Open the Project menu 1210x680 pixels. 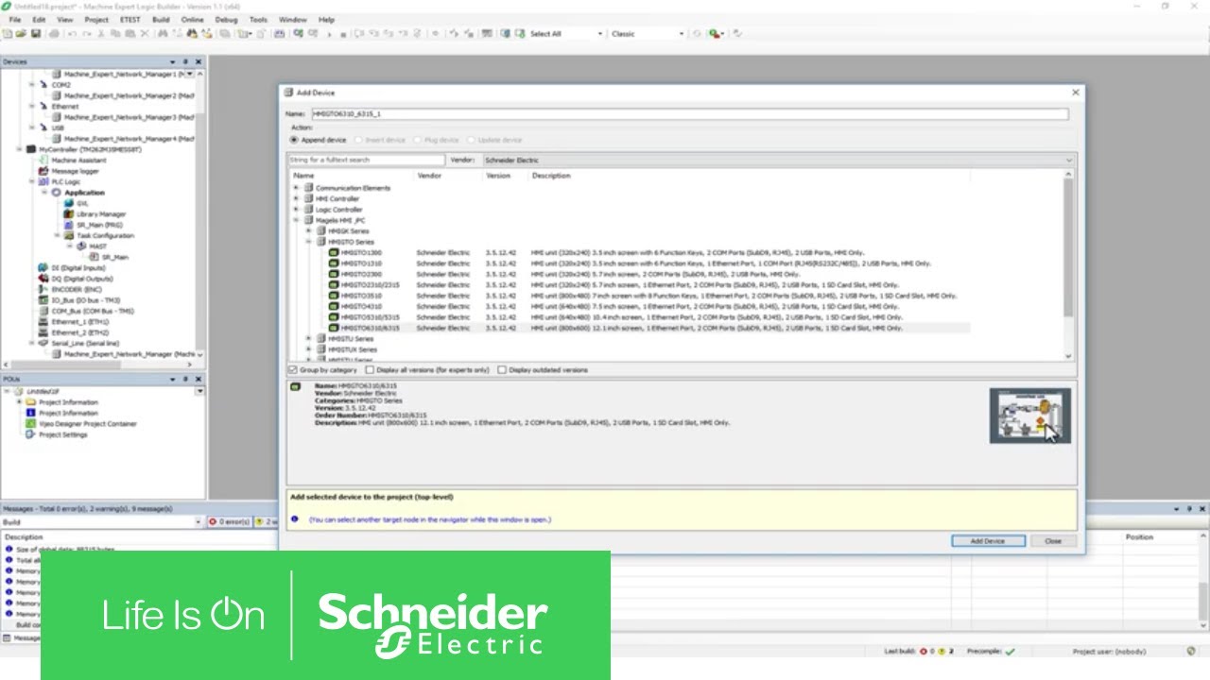[96, 19]
